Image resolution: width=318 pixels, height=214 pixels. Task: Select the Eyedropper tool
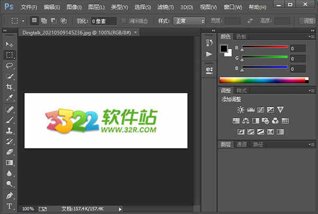tap(9, 98)
